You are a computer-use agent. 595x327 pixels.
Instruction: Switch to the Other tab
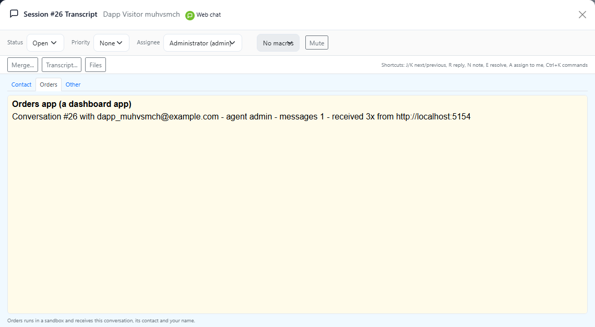click(73, 84)
